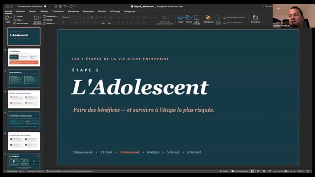Open the home icon in title bar
This screenshot has height=177, width=315.
[56, 6]
